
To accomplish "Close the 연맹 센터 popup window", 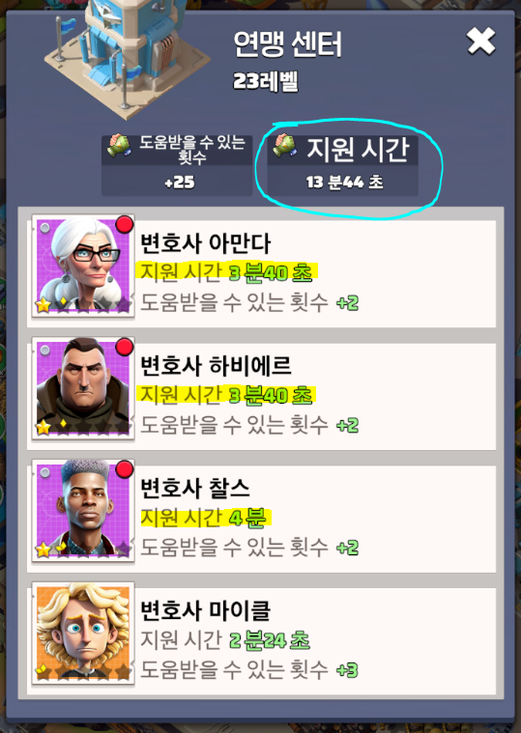I will point(480,42).
